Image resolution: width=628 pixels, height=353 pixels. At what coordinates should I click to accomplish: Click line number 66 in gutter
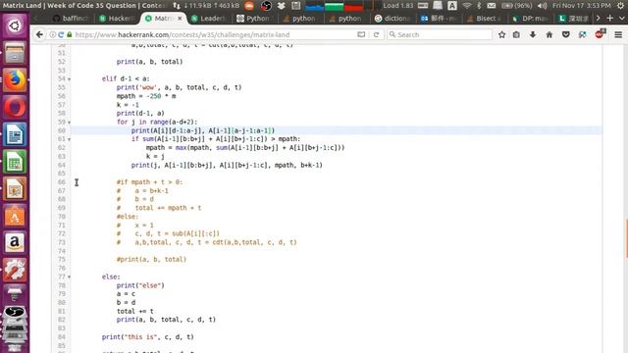point(61,182)
